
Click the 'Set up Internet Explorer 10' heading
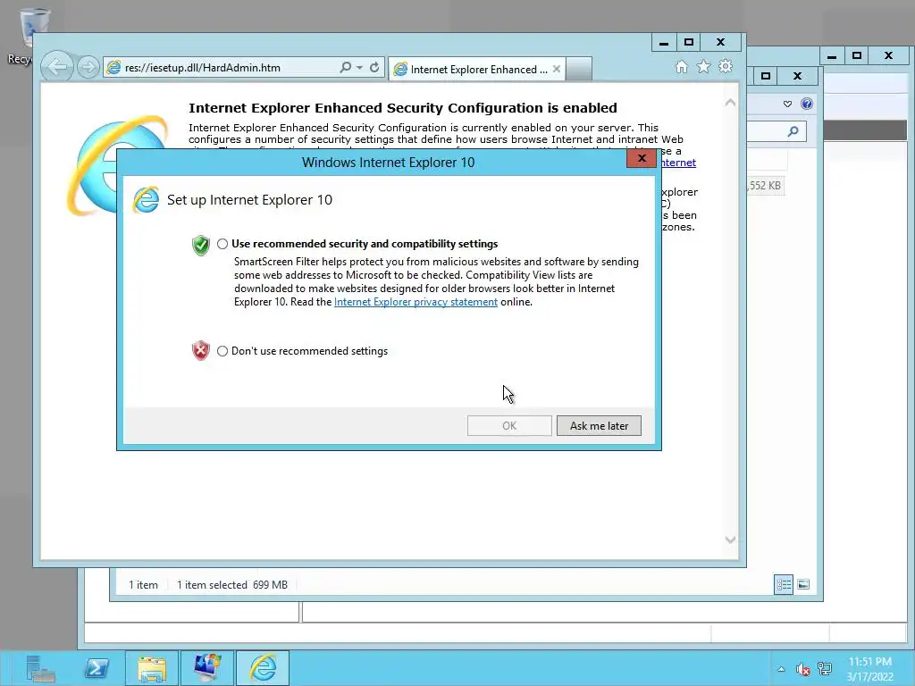click(x=250, y=200)
